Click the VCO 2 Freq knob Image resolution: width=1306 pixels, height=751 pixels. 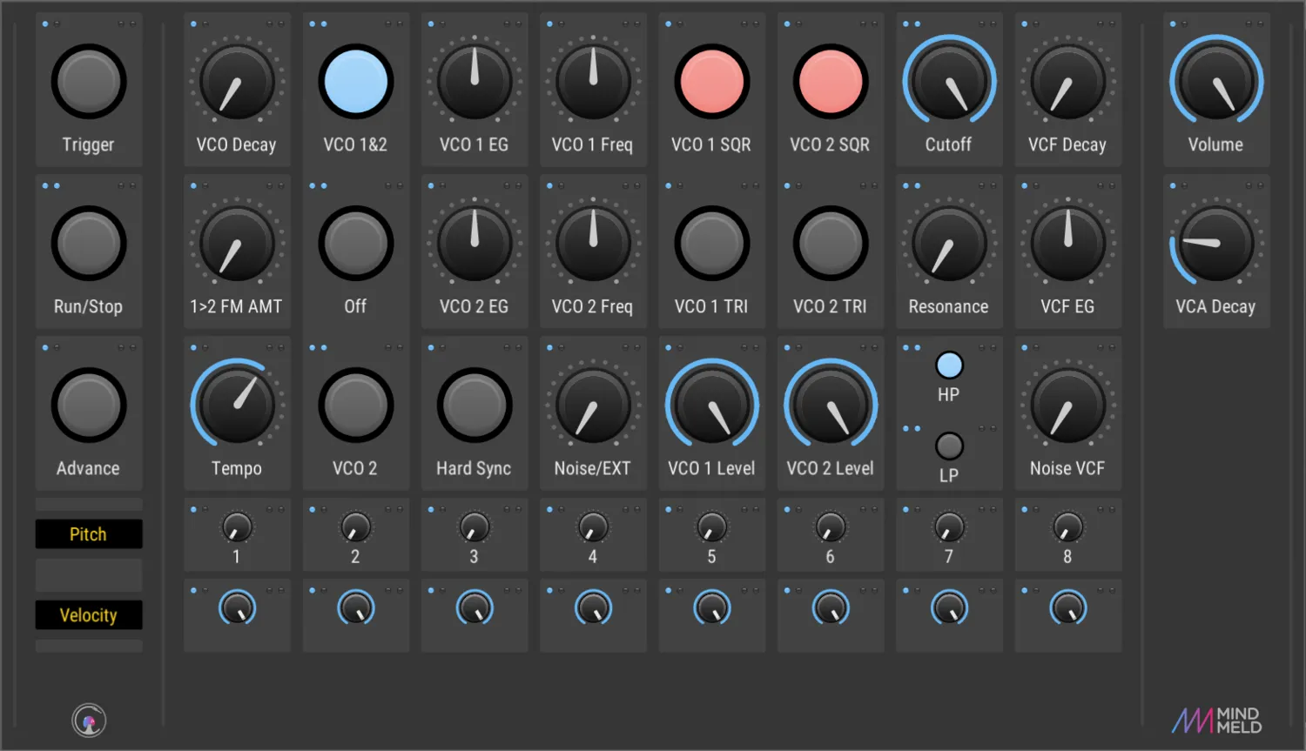point(593,244)
